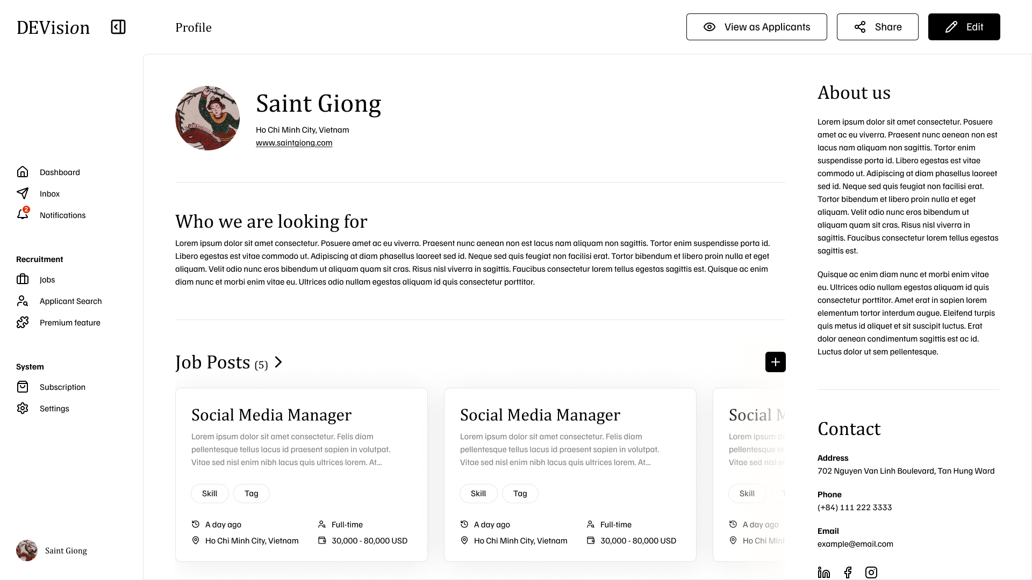
Task: Select the Skill tag on the first job post
Action: (210, 493)
